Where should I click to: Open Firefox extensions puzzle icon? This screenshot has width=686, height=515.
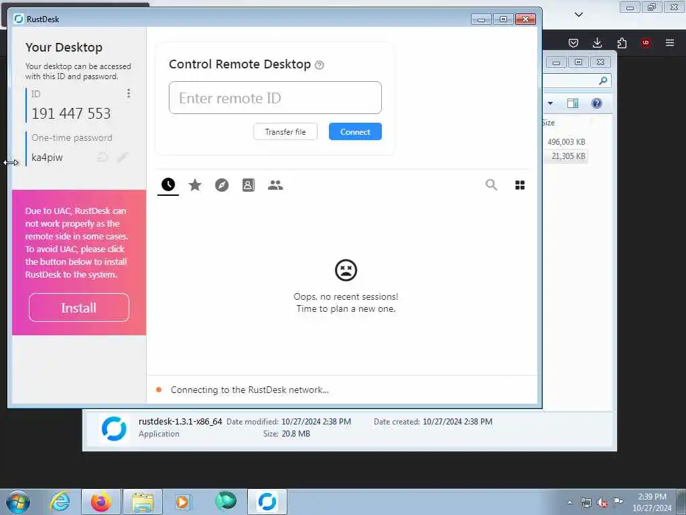click(x=622, y=42)
